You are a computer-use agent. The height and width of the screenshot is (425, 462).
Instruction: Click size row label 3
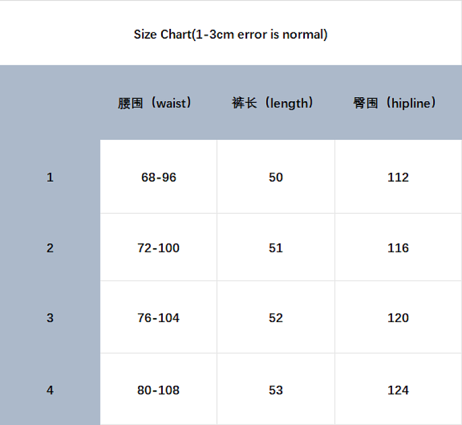[50, 317]
